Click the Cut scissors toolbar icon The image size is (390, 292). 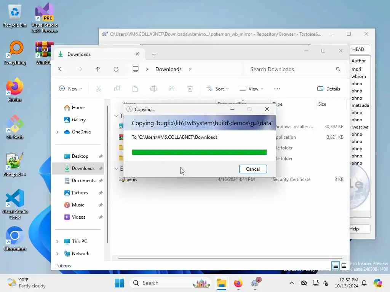[x=99, y=89]
